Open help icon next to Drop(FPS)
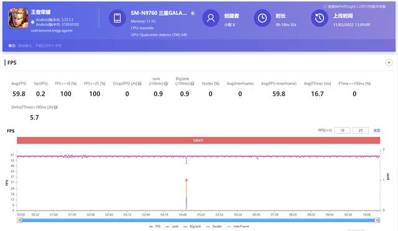398x231 pixels. click(x=139, y=83)
